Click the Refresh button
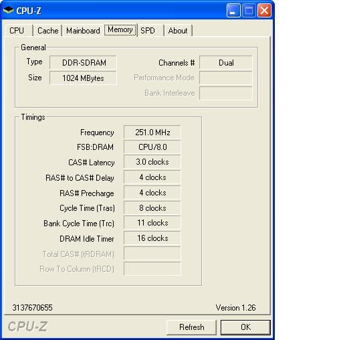341x340 pixels. 192,327
